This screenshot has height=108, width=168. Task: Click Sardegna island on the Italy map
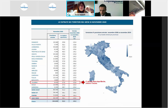click(x=92, y=75)
